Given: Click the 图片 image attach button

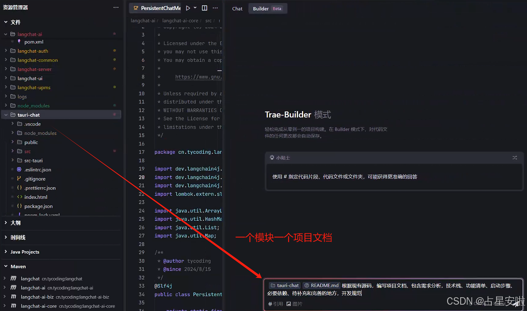Looking at the screenshot, I should (295, 304).
